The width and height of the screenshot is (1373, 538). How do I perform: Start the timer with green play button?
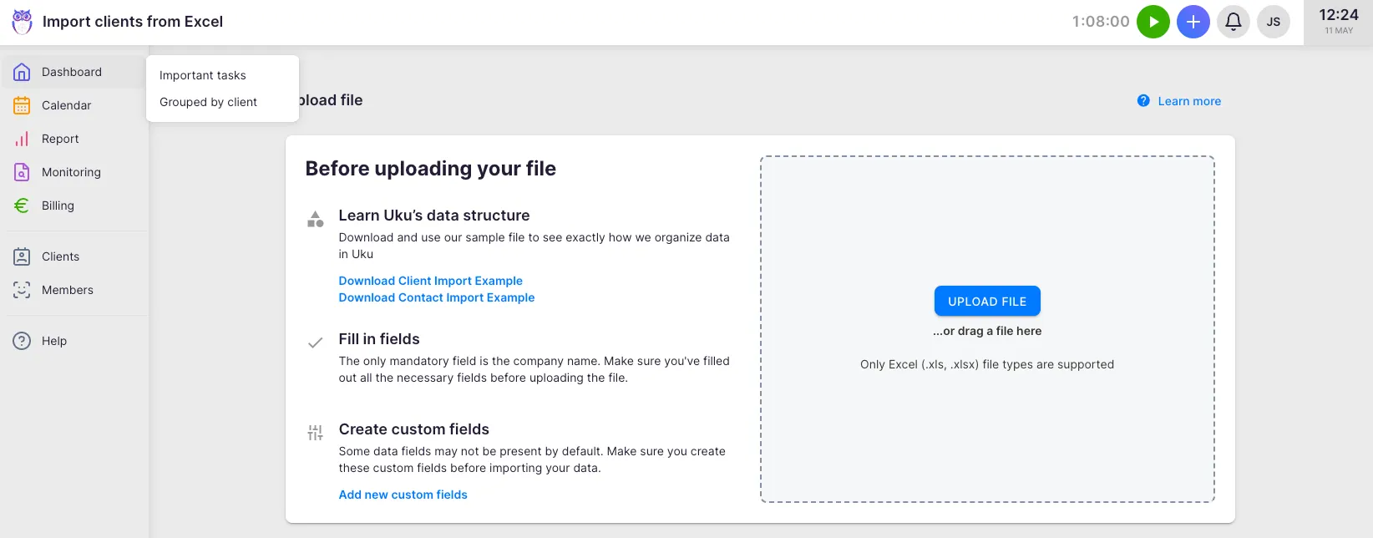click(1153, 22)
